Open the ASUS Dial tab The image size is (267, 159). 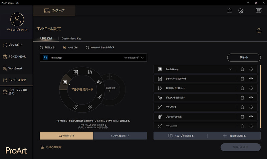click(46, 38)
